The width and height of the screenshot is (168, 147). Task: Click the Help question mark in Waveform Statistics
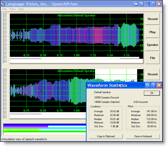click(x=153, y=85)
